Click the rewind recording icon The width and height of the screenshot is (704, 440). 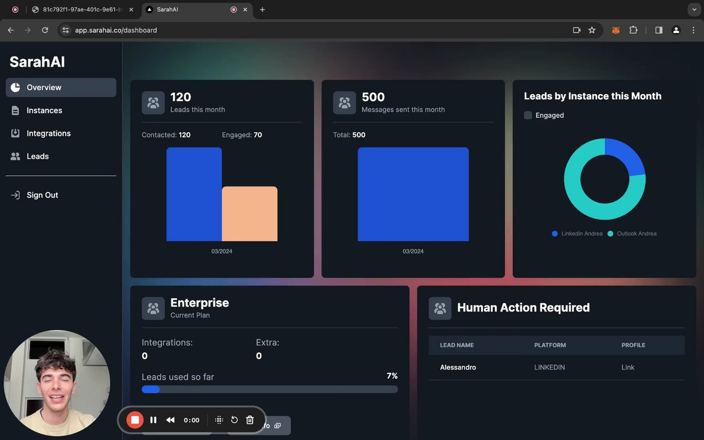(x=170, y=420)
